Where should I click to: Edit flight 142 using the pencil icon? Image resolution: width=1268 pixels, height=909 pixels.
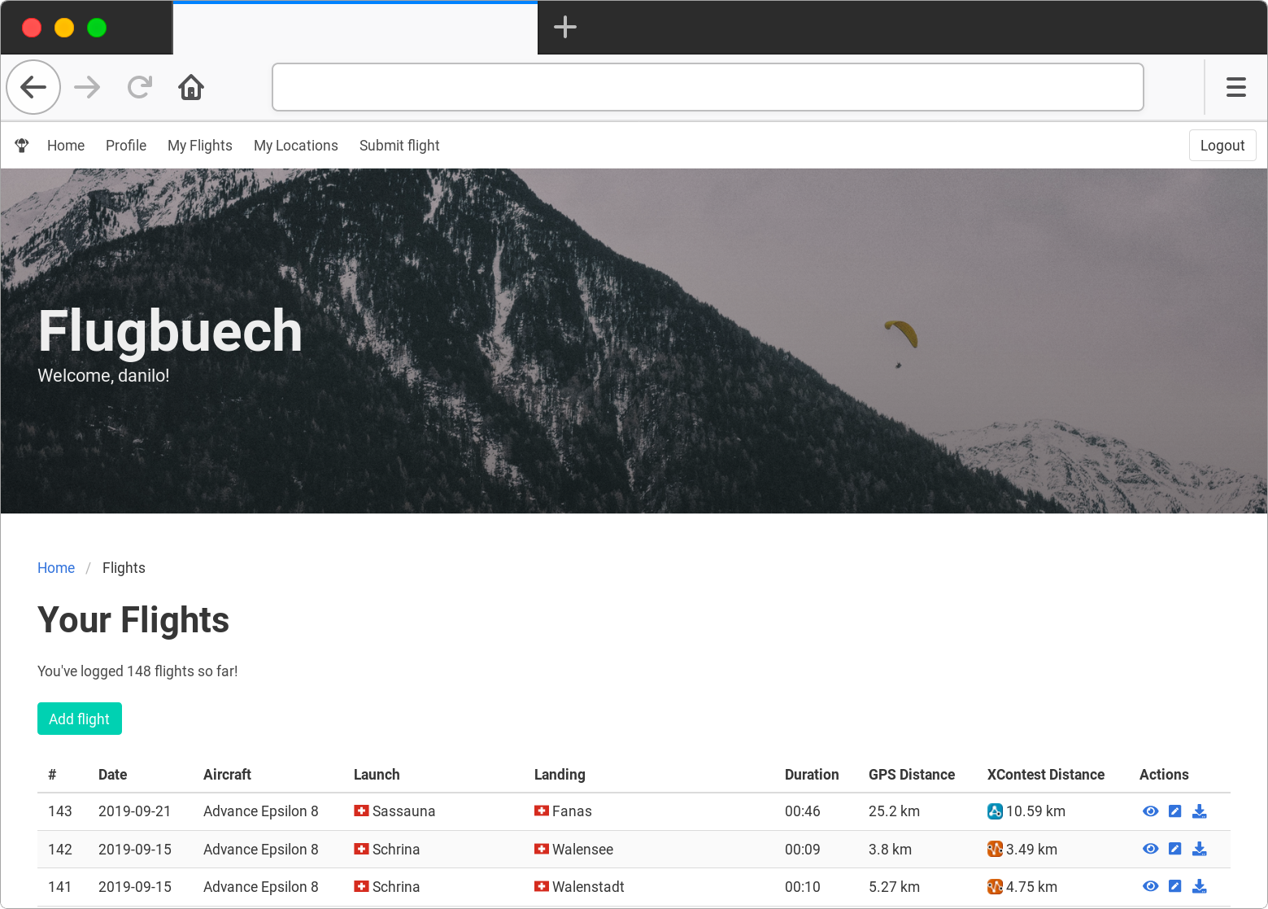point(1174,849)
